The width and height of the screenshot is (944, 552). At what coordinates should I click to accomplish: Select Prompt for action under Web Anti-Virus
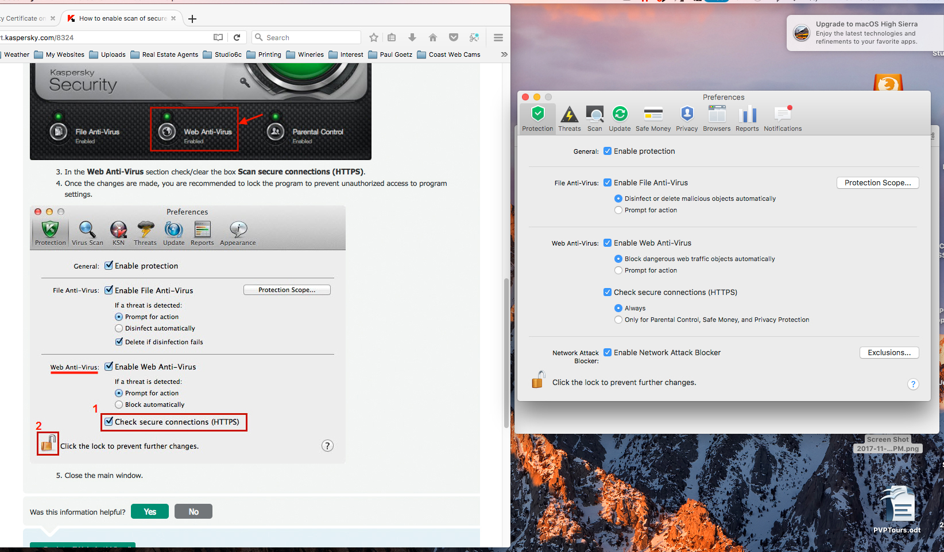618,270
